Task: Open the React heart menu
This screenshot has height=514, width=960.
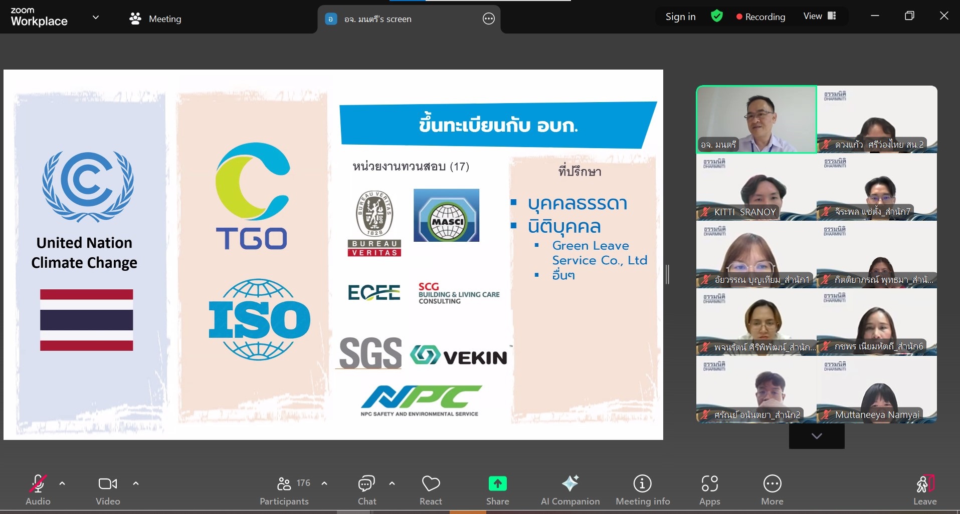Action: click(x=431, y=489)
